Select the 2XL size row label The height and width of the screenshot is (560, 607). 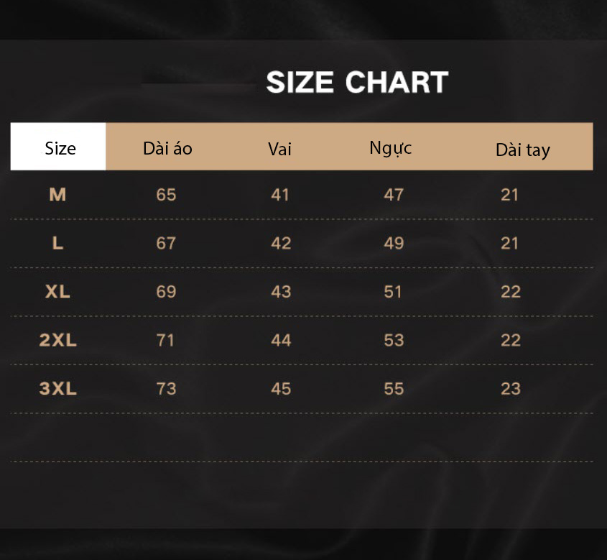click(57, 340)
